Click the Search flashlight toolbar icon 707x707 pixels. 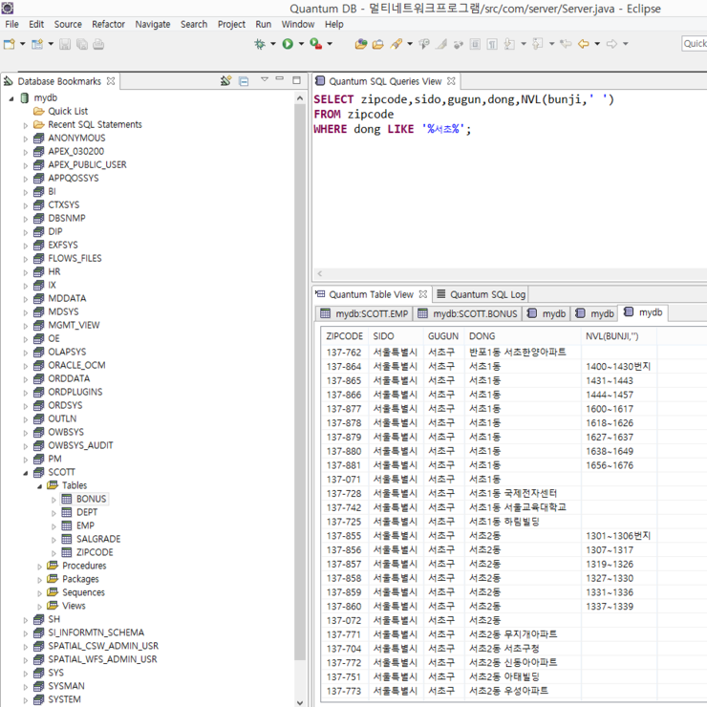pyautogui.click(x=396, y=44)
